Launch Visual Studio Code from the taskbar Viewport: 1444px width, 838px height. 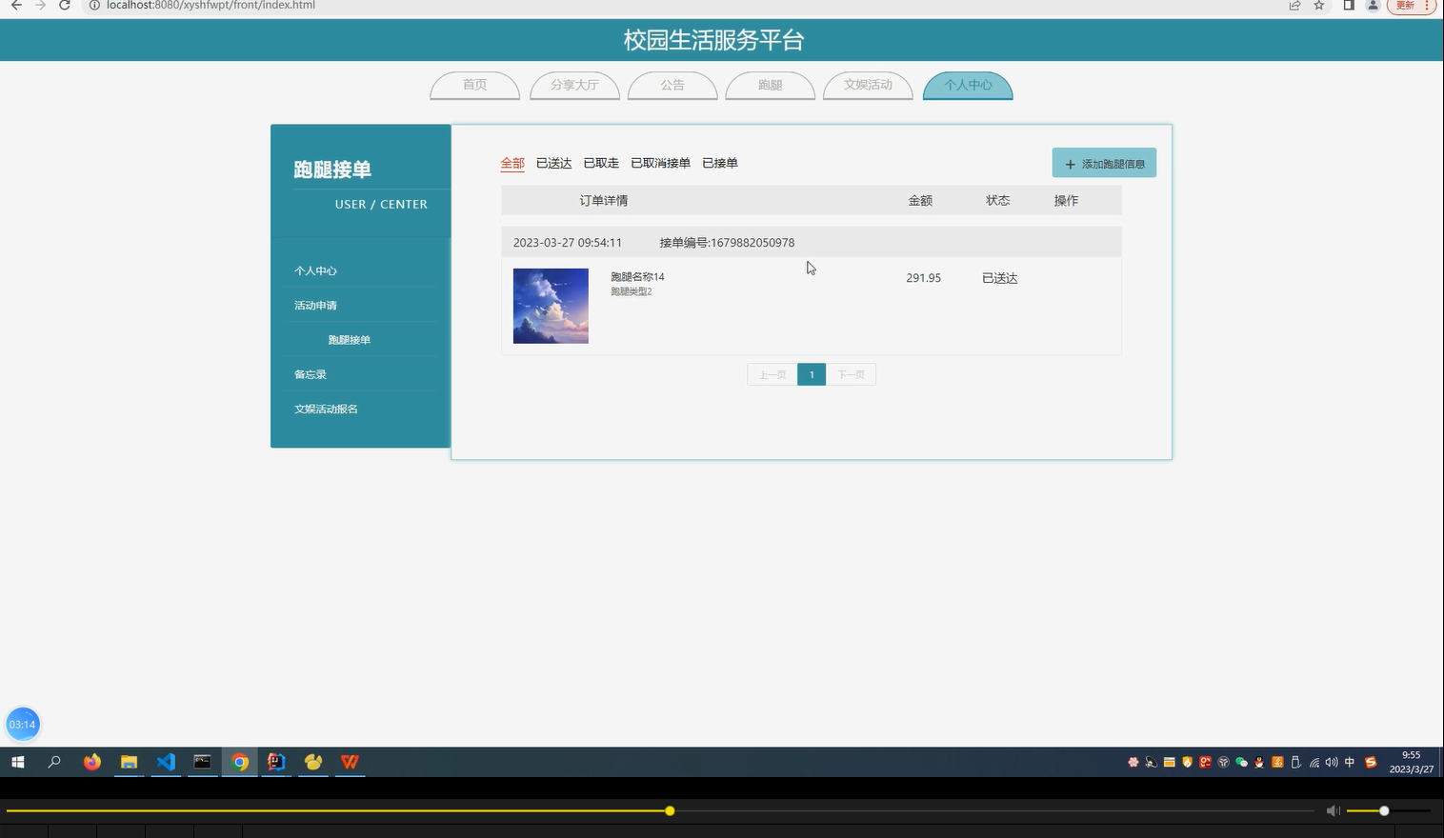(166, 762)
